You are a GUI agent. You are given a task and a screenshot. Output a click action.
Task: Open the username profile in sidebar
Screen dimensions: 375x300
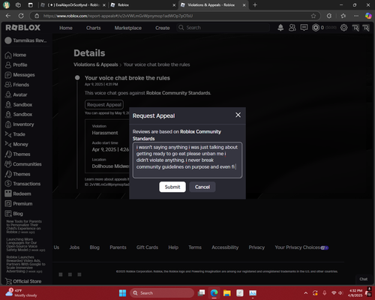pyautogui.click(x=26, y=40)
